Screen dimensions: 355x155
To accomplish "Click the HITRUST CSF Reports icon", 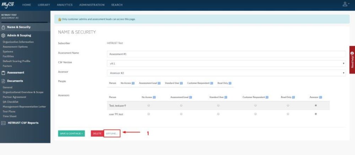I will 4,123.
